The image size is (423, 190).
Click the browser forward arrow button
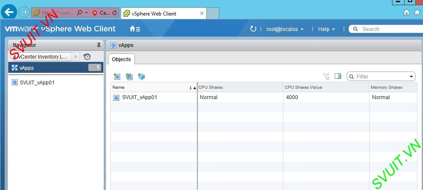click(x=24, y=12)
